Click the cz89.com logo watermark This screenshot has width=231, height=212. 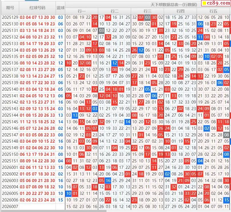click(x=215, y=3)
